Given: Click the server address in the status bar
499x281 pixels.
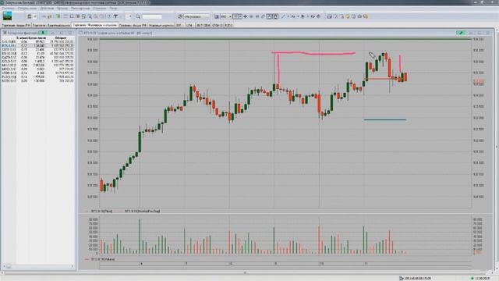Looking at the screenshot, I should pyautogui.click(x=417, y=279).
